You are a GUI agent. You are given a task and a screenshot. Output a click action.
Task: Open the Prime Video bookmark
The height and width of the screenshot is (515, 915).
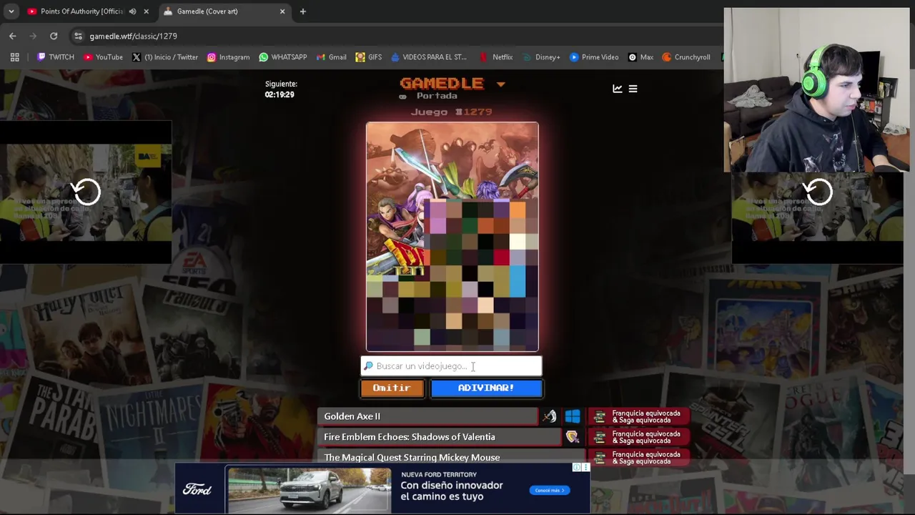[594, 57]
